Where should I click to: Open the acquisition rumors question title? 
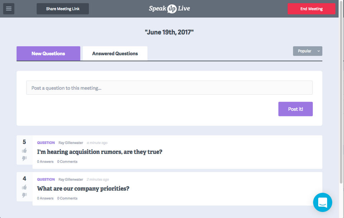pos(100,152)
